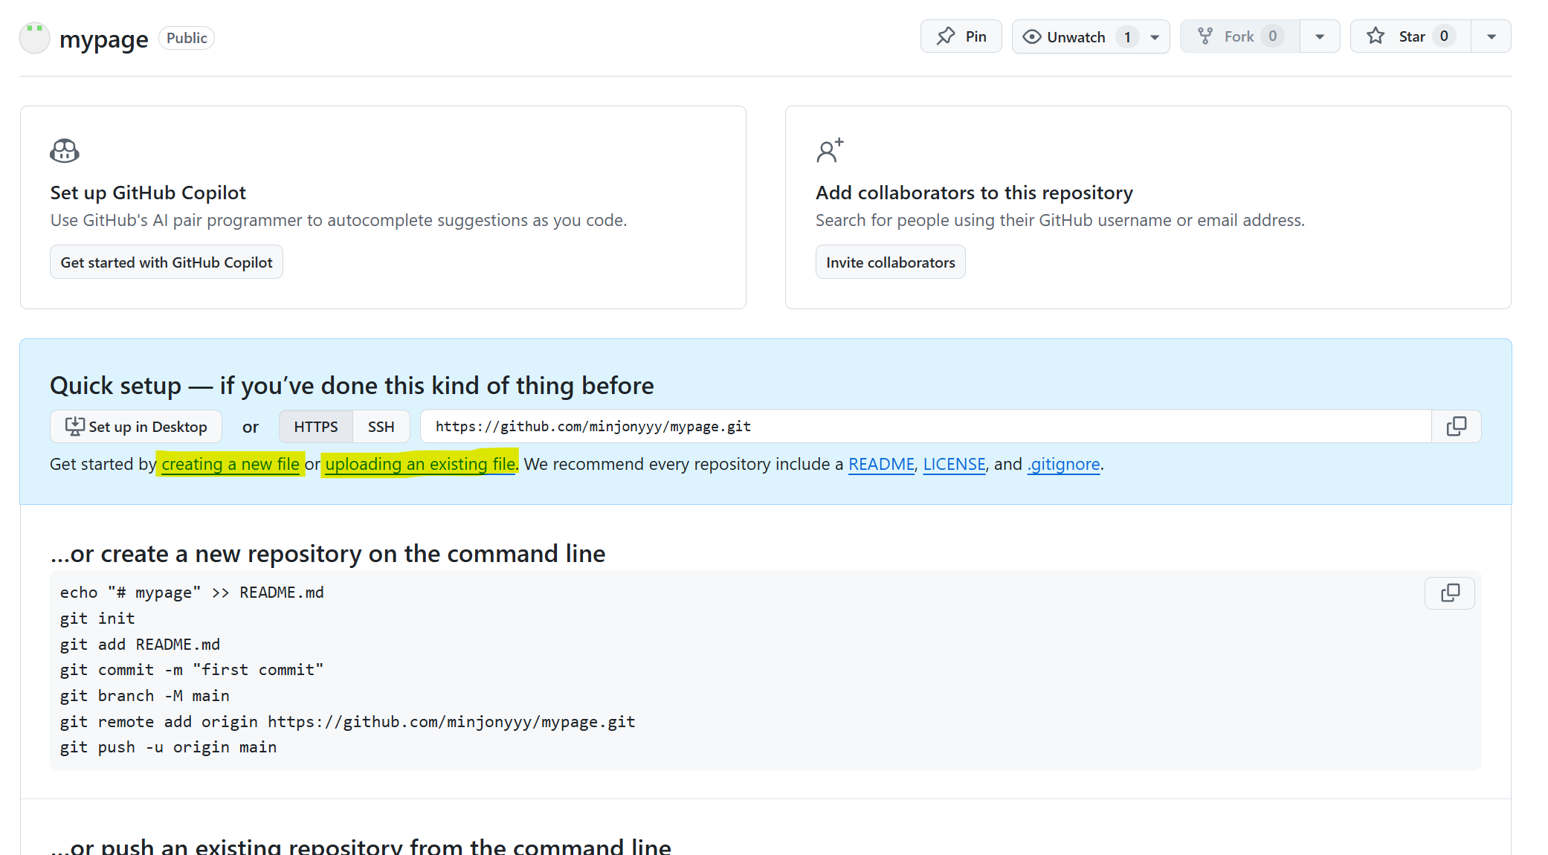Click Set up in Desktop button
1548x855 pixels.
[136, 427]
